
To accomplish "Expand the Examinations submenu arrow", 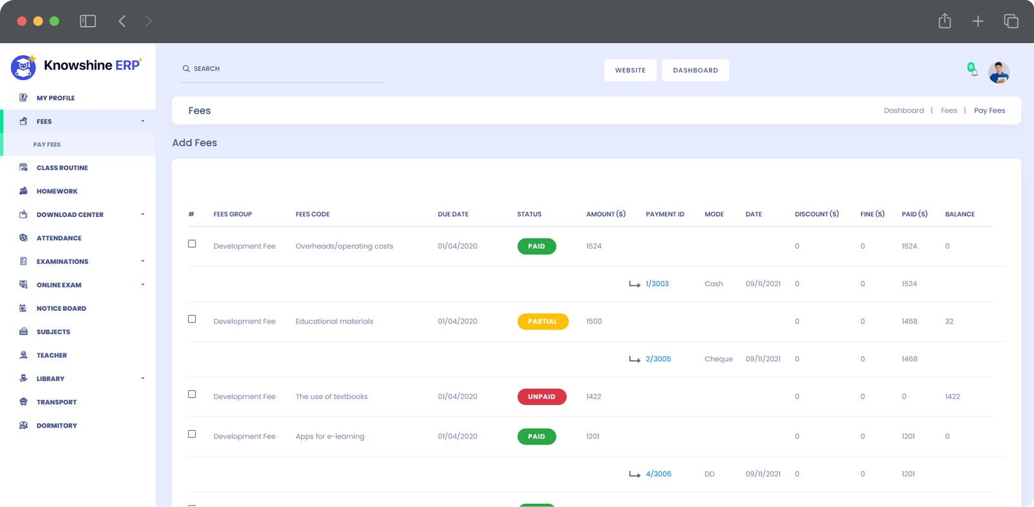I will pyautogui.click(x=143, y=262).
